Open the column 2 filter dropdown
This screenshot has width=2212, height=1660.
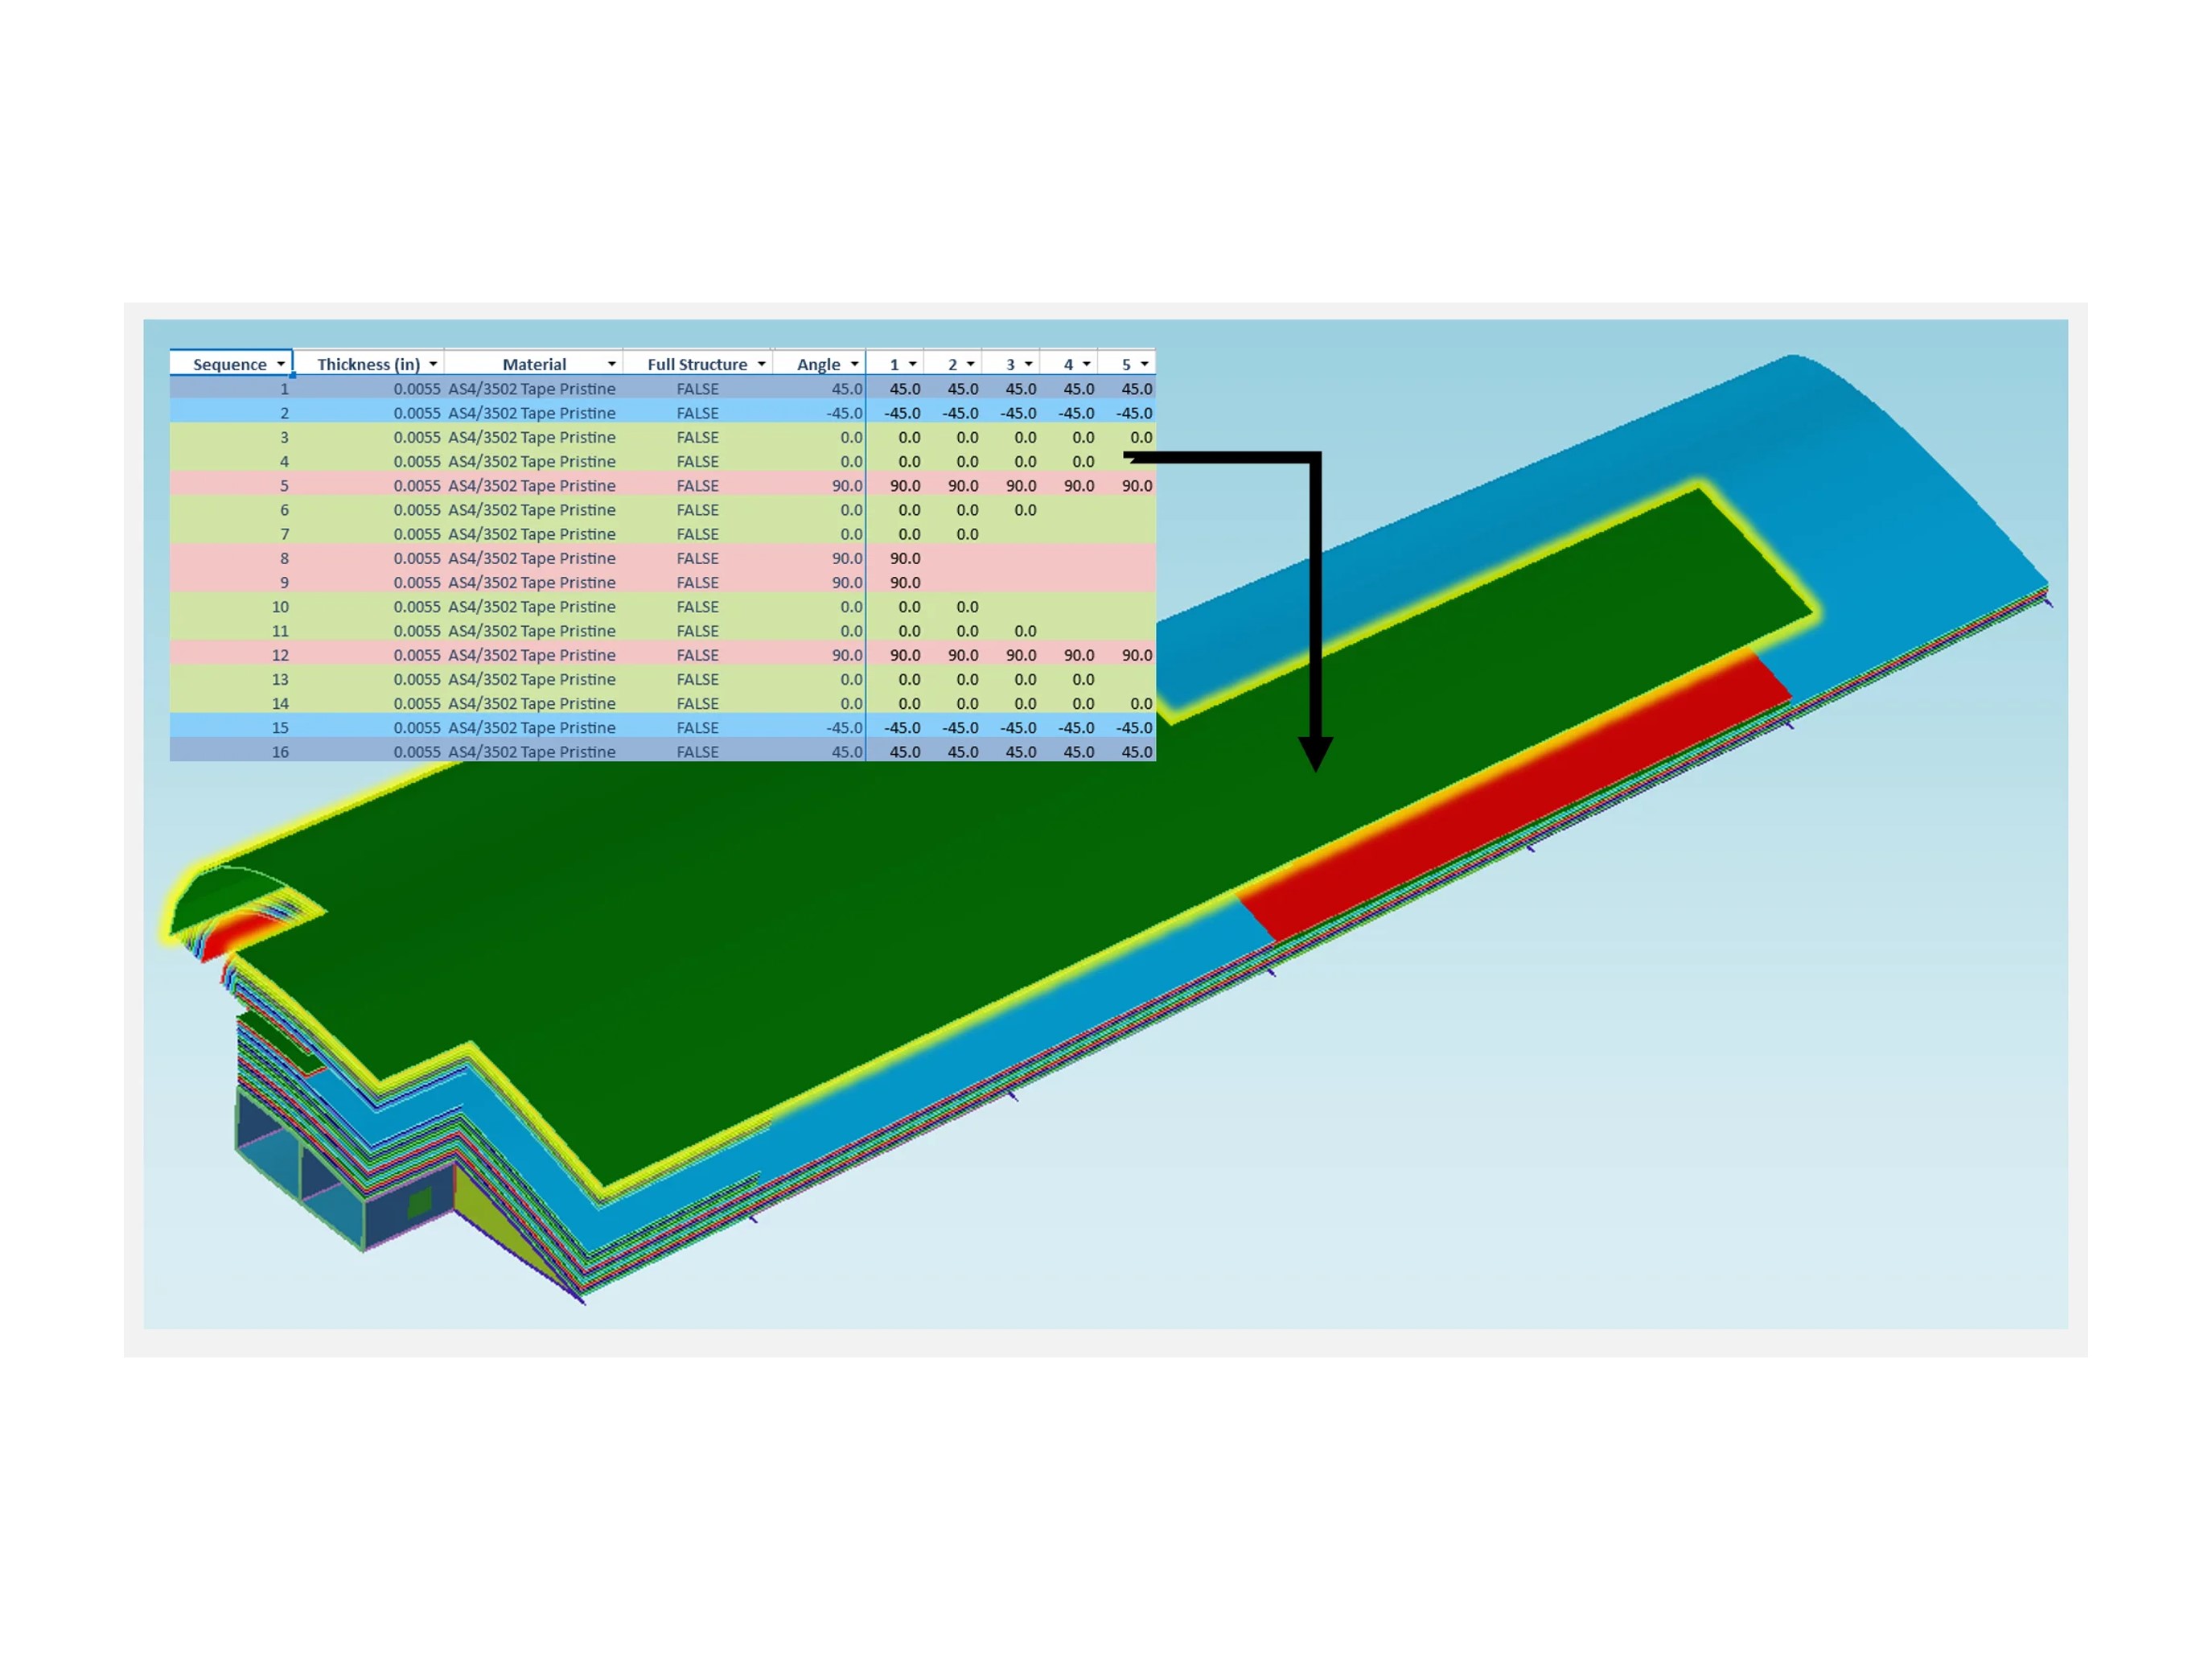click(x=971, y=365)
